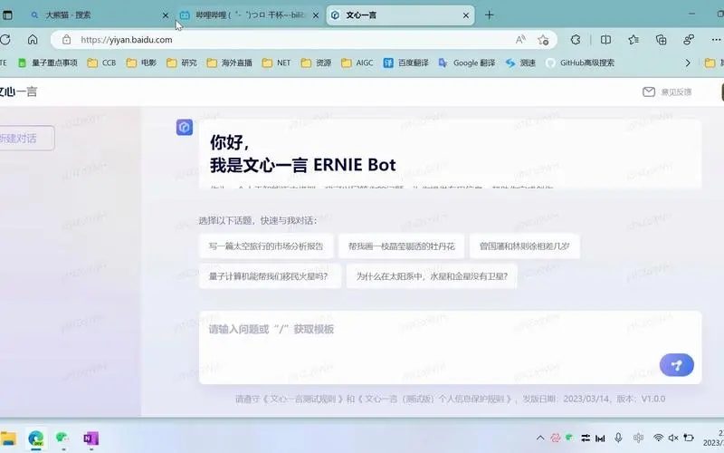This screenshot has height=453, width=724.
Task: Open WeChat from the taskbar
Action: pos(62,439)
